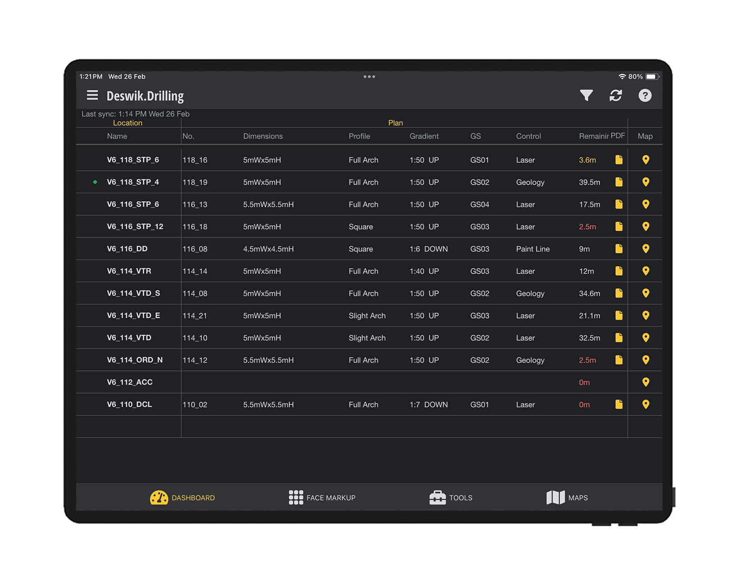
Task: Show V6_116_DD on map pin
Action: tap(645, 249)
